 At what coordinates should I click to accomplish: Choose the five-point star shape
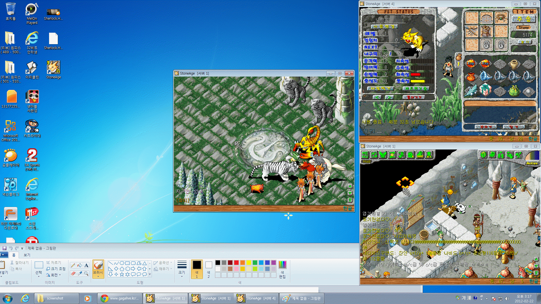click(x=122, y=274)
